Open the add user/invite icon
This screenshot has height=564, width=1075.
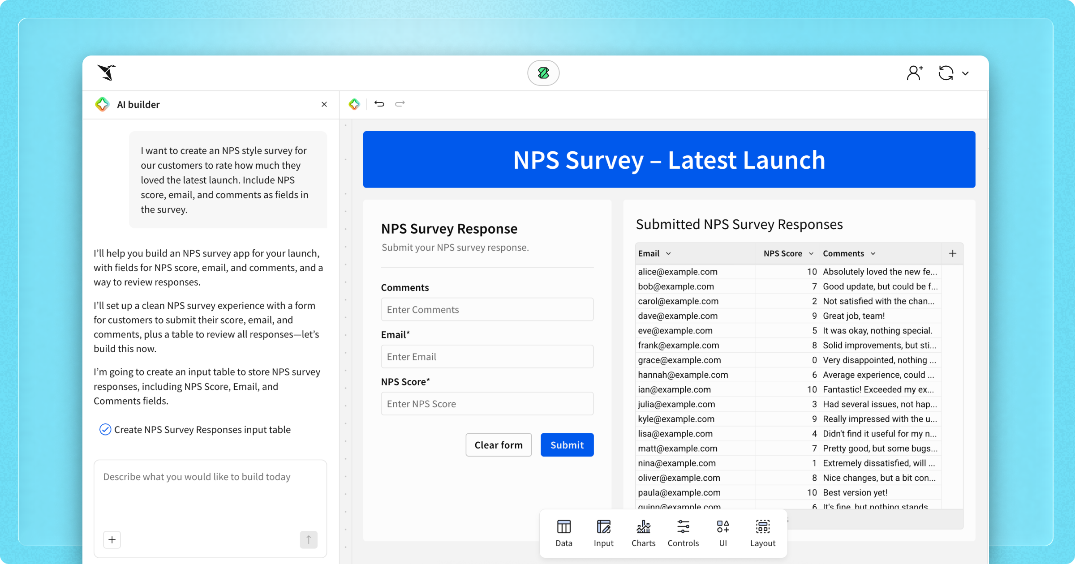coord(914,73)
